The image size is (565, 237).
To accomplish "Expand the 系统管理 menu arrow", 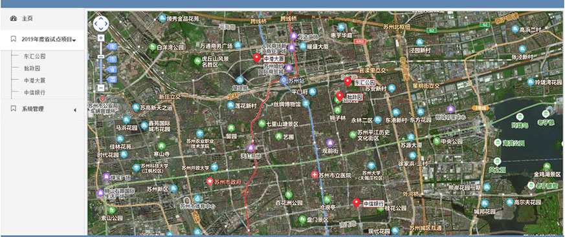I will click(x=75, y=110).
